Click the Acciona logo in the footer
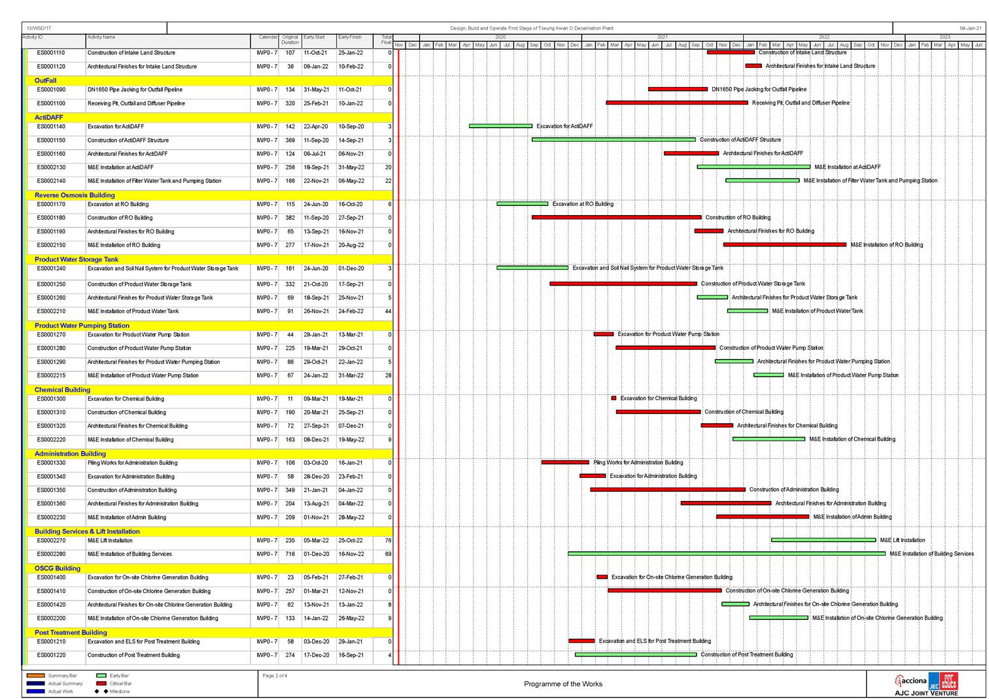This screenshot has width=989, height=699. [911, 681]
